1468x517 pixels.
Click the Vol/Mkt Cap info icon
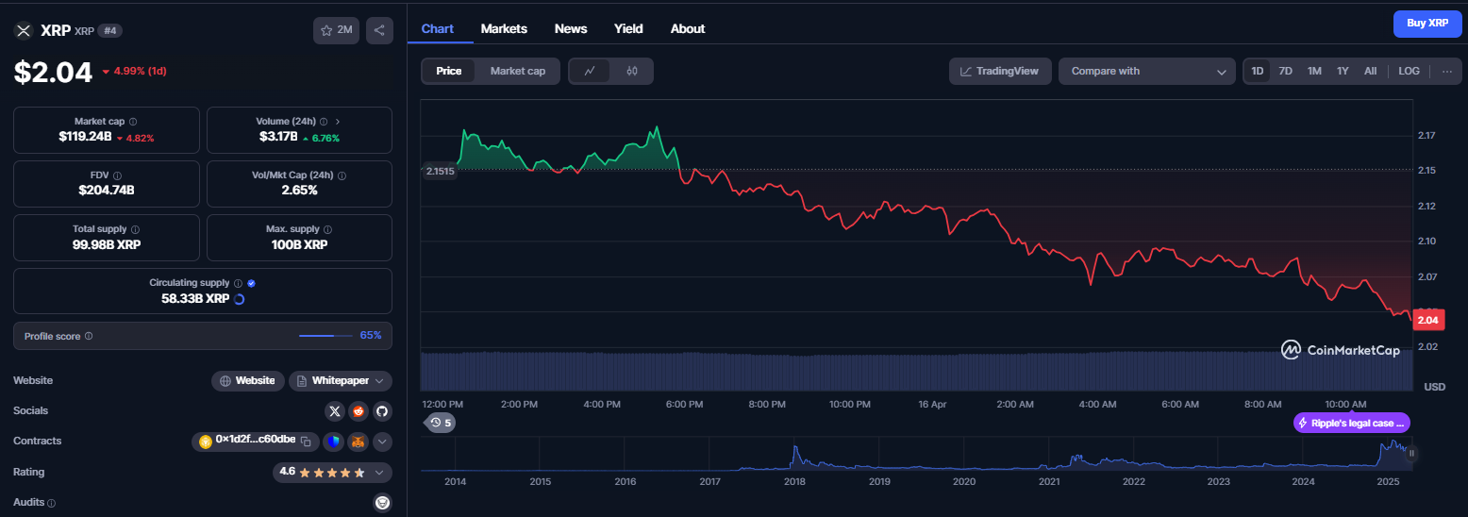tap(342, 175)
